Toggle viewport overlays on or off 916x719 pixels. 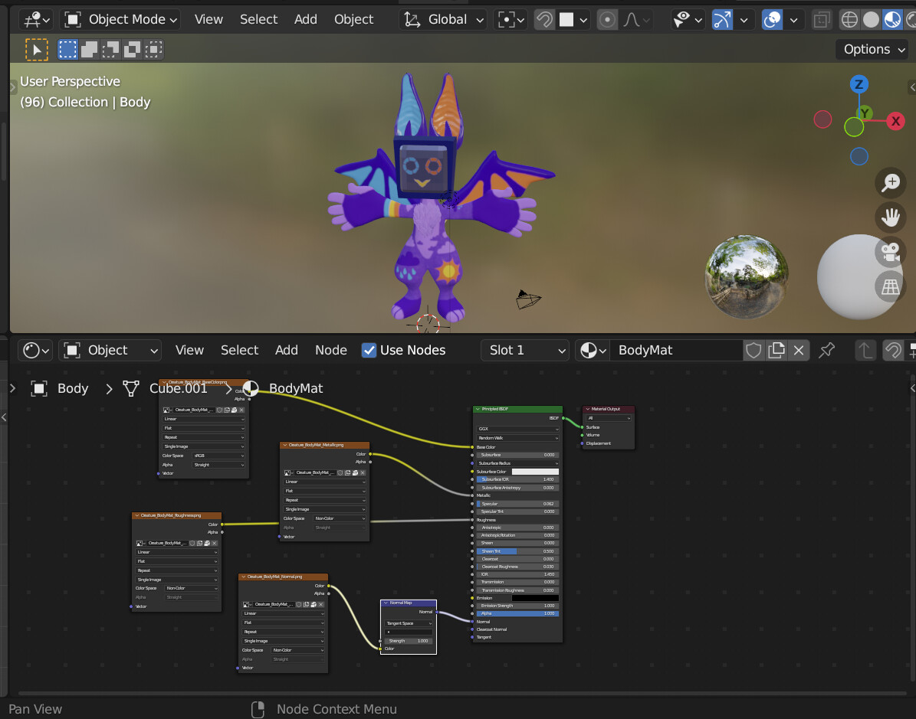[x=773, y=20]
